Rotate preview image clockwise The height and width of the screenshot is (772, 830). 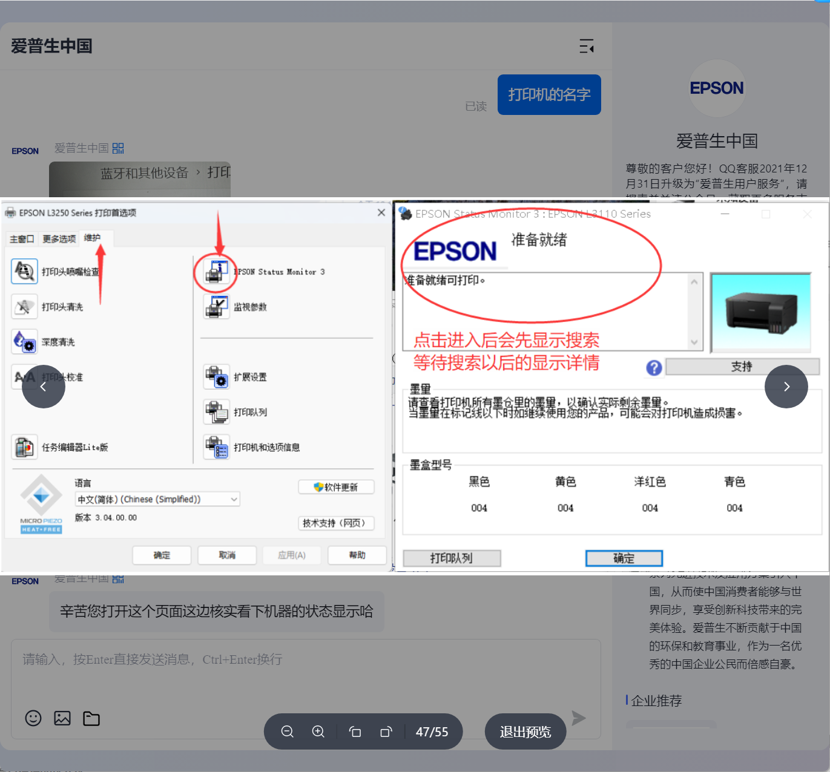(x=386, y=732)
